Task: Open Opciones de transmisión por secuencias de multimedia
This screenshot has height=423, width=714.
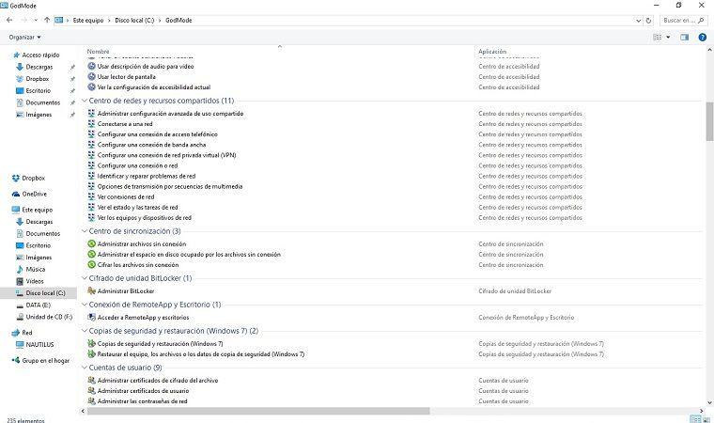Action: pyautogui.click(x=170, y=186)
